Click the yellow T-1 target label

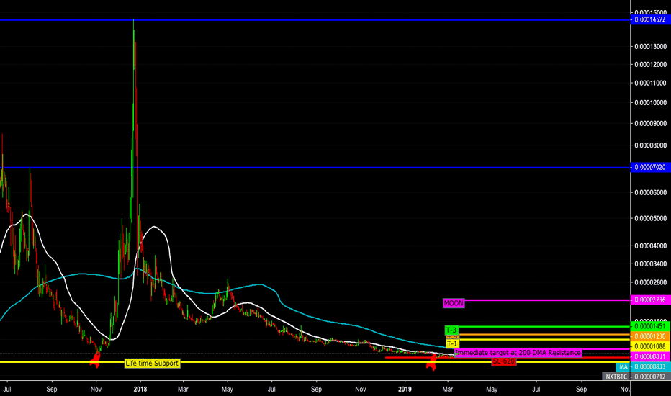point(452,343)
